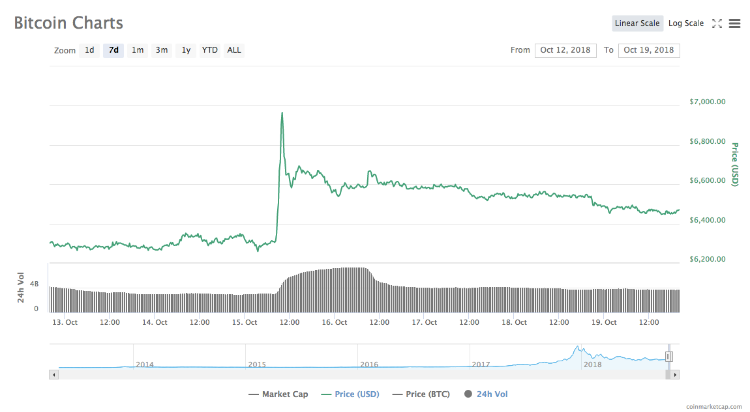Click the $6,200.00 axis label
The image size is (750, 412).
pyautogui.click(x=708, y=259)
